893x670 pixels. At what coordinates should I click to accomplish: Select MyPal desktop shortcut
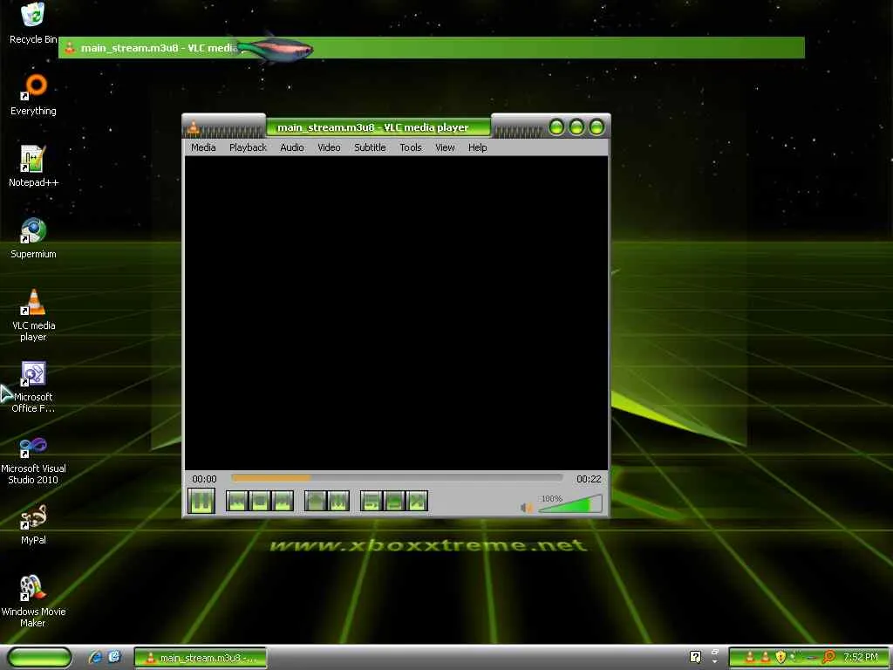(33, 524)
